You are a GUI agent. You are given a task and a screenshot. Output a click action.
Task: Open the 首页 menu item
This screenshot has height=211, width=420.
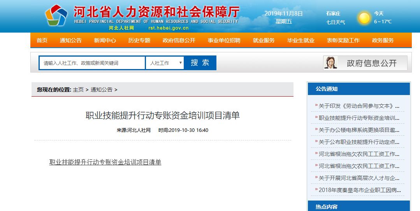tap(42, 40)
